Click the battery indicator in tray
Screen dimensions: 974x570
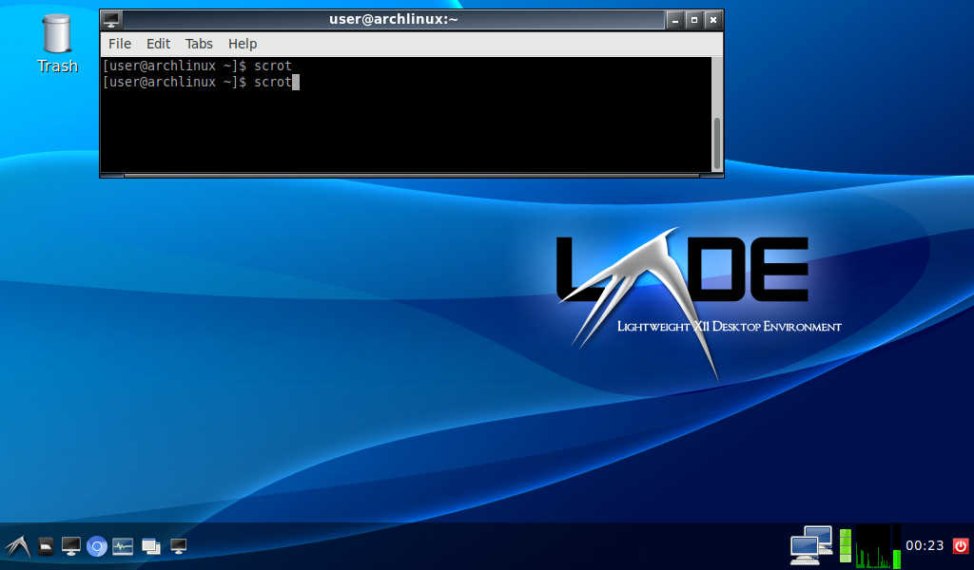tap(845, 545)
